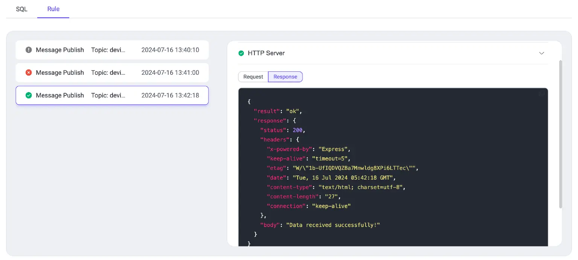The image size is (578, 260).
Task: Open the Rule tab
Action: [53, 9]
